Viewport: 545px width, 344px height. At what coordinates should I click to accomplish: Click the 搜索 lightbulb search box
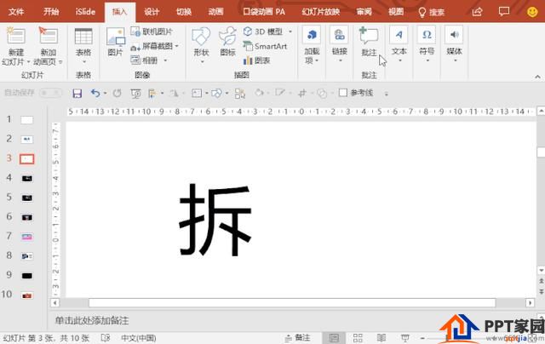pyautogui.click(x=432, y=13)
